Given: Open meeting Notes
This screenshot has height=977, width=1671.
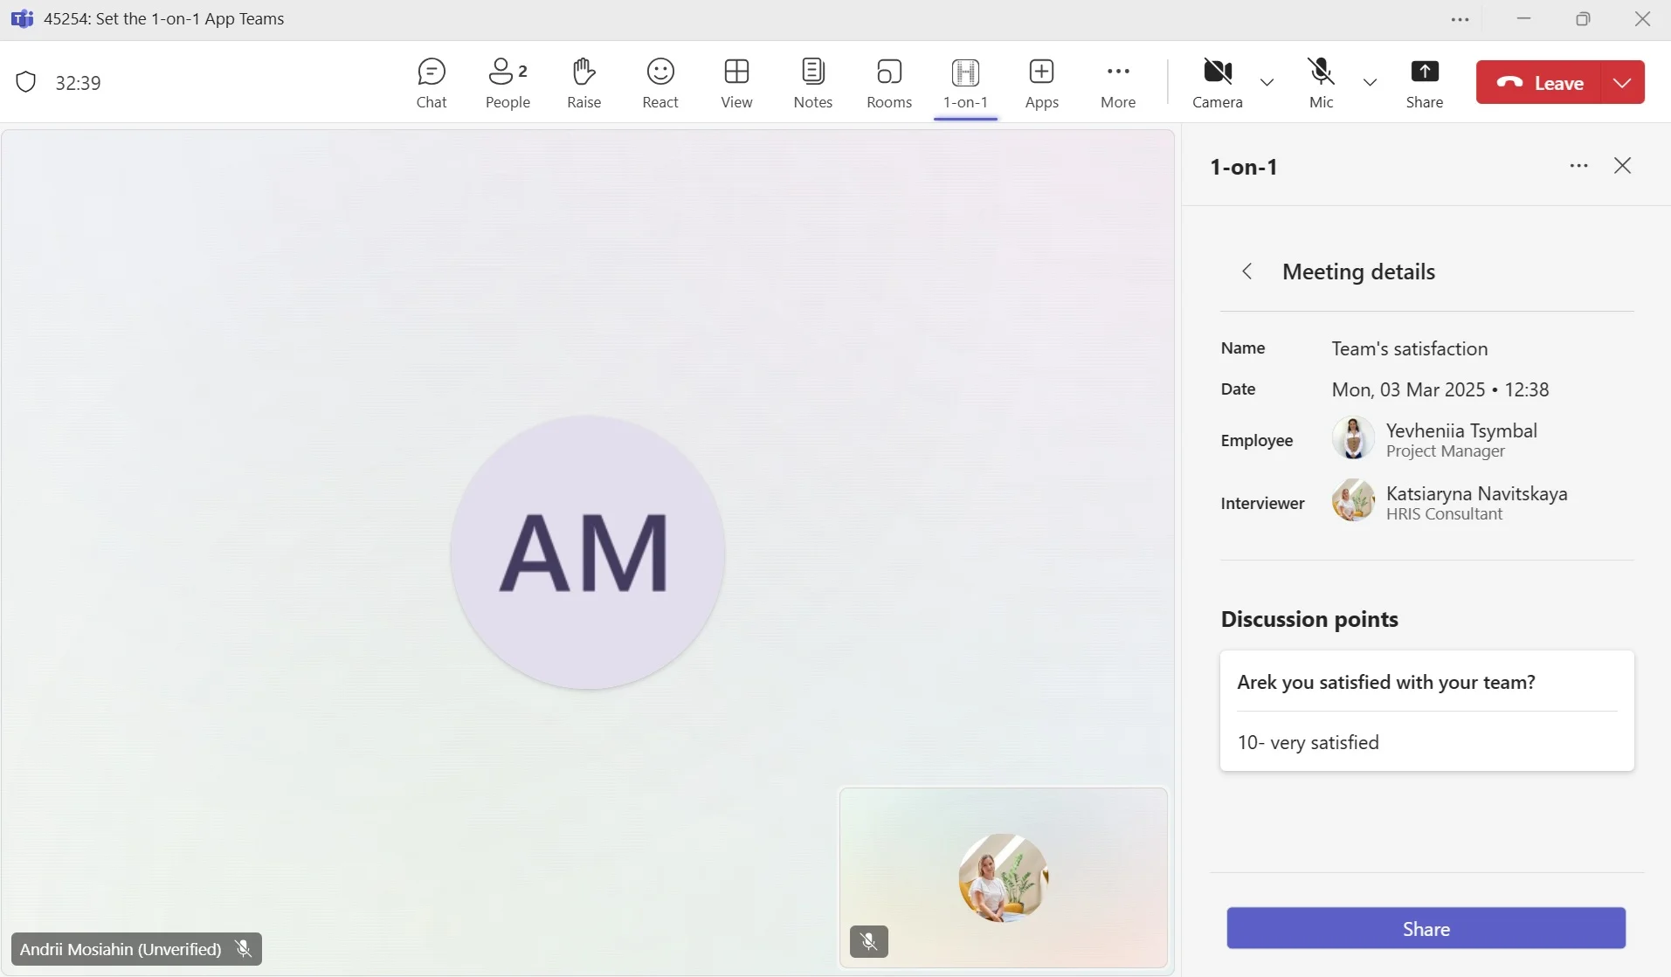Looking at the screenshot, I should [812, 83].
